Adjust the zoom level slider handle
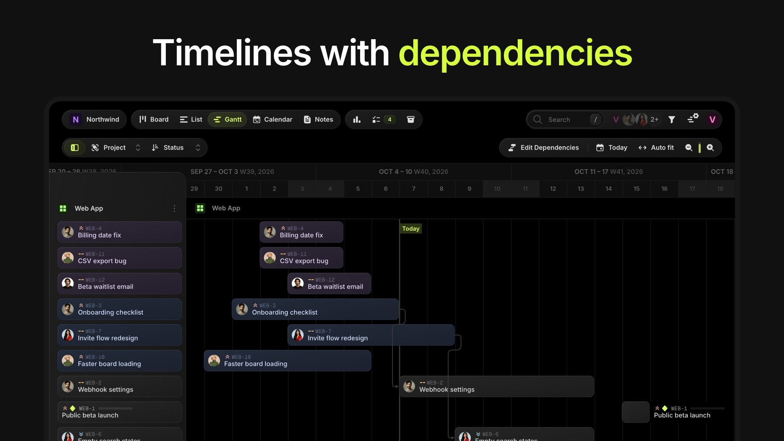Viewport: 784px width, 441px height. coord(699,148)
